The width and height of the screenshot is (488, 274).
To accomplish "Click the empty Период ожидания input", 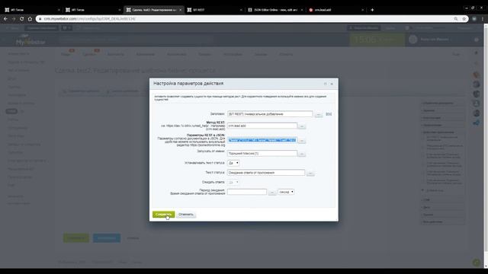I will (x=247, y=192).
